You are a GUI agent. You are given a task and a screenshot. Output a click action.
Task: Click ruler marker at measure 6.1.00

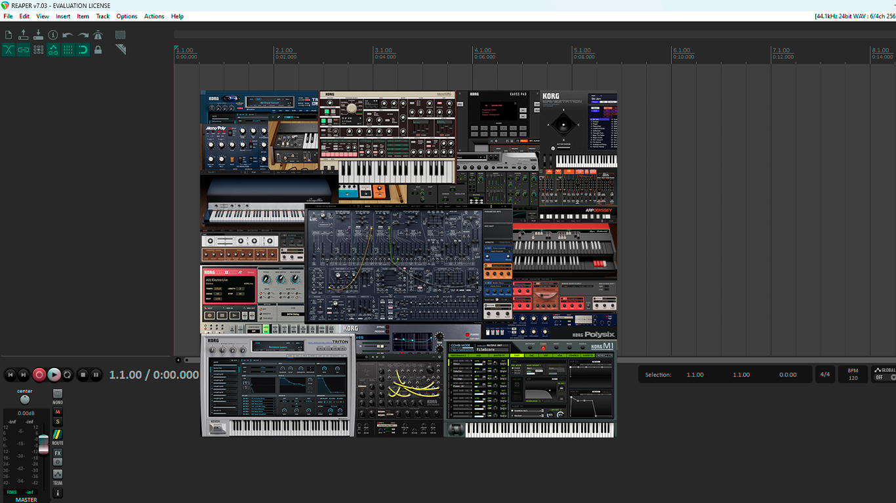[x=682, y=50]
